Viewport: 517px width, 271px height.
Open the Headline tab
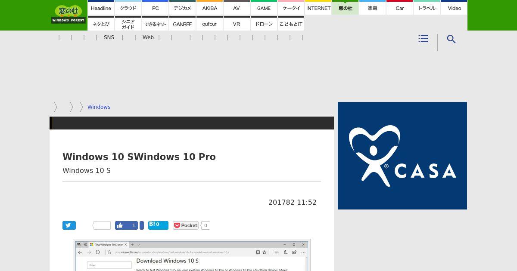tap(101, 8)
